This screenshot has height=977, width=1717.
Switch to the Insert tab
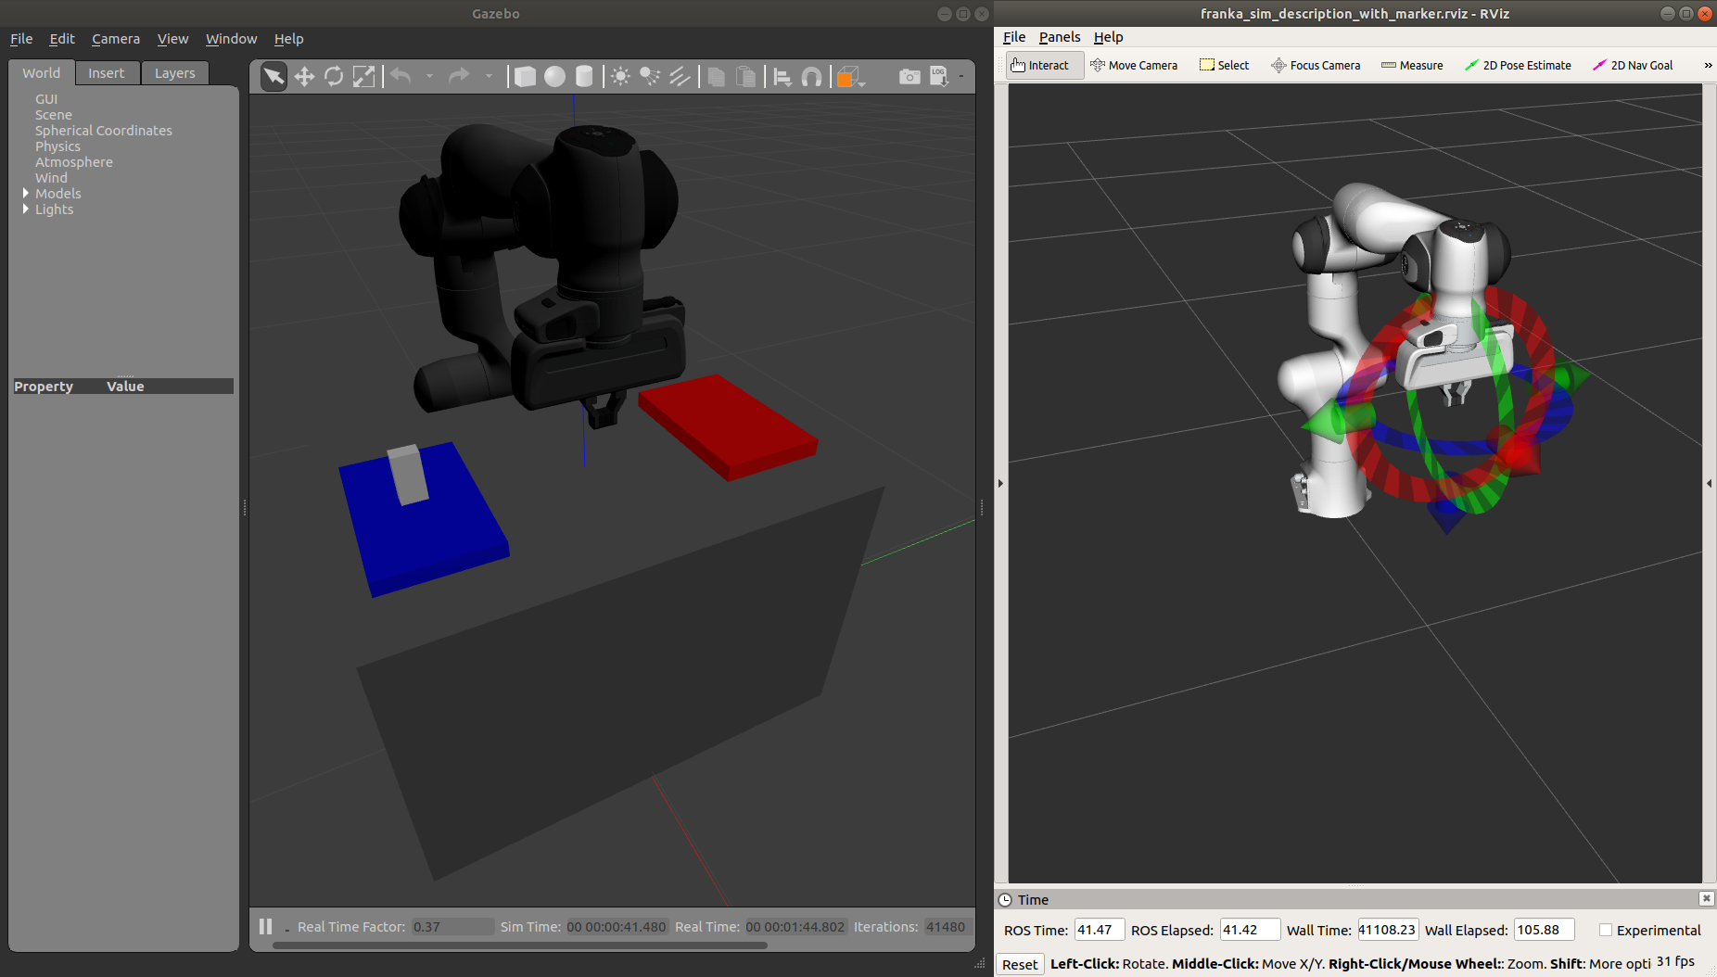coord(106,73)
